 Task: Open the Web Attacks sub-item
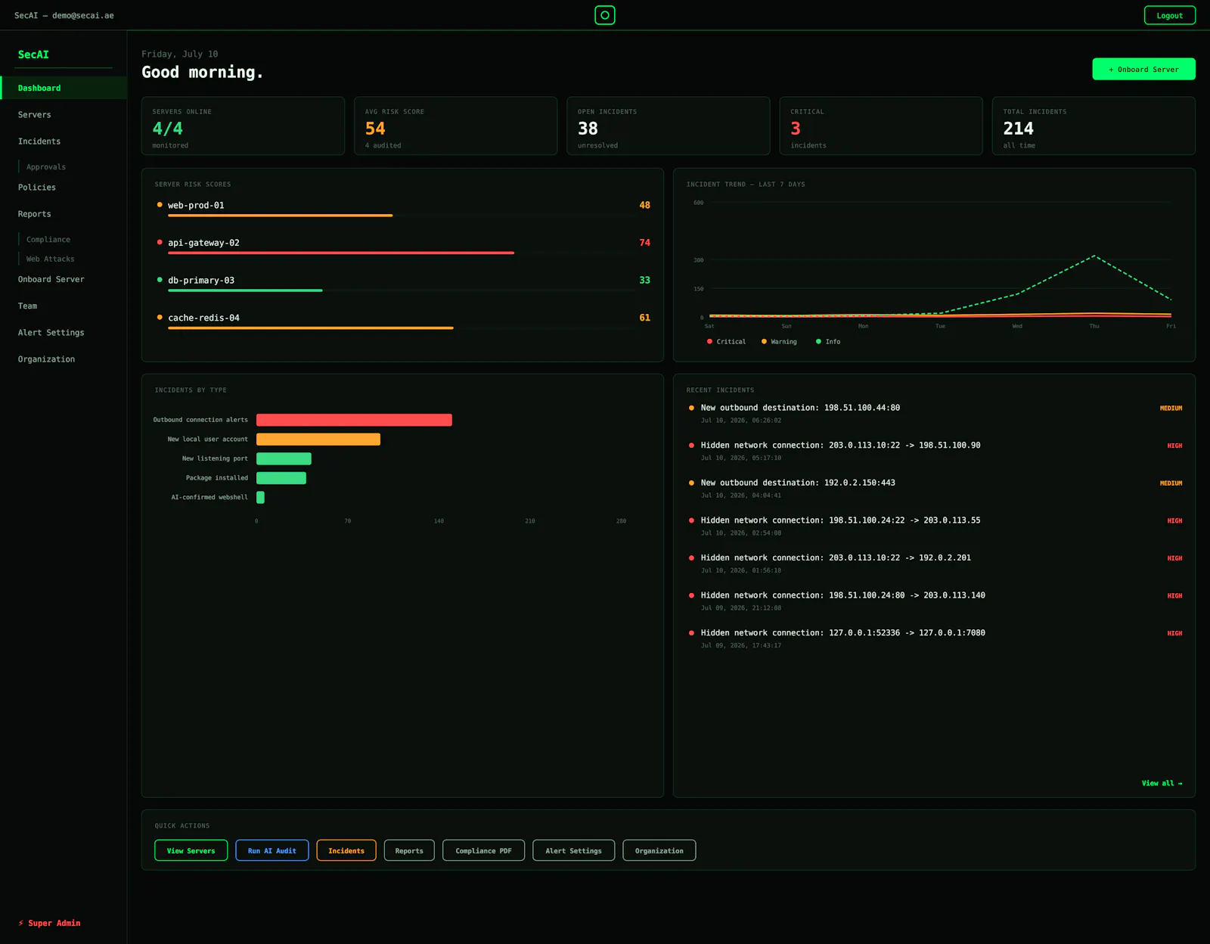coord(50,259)
